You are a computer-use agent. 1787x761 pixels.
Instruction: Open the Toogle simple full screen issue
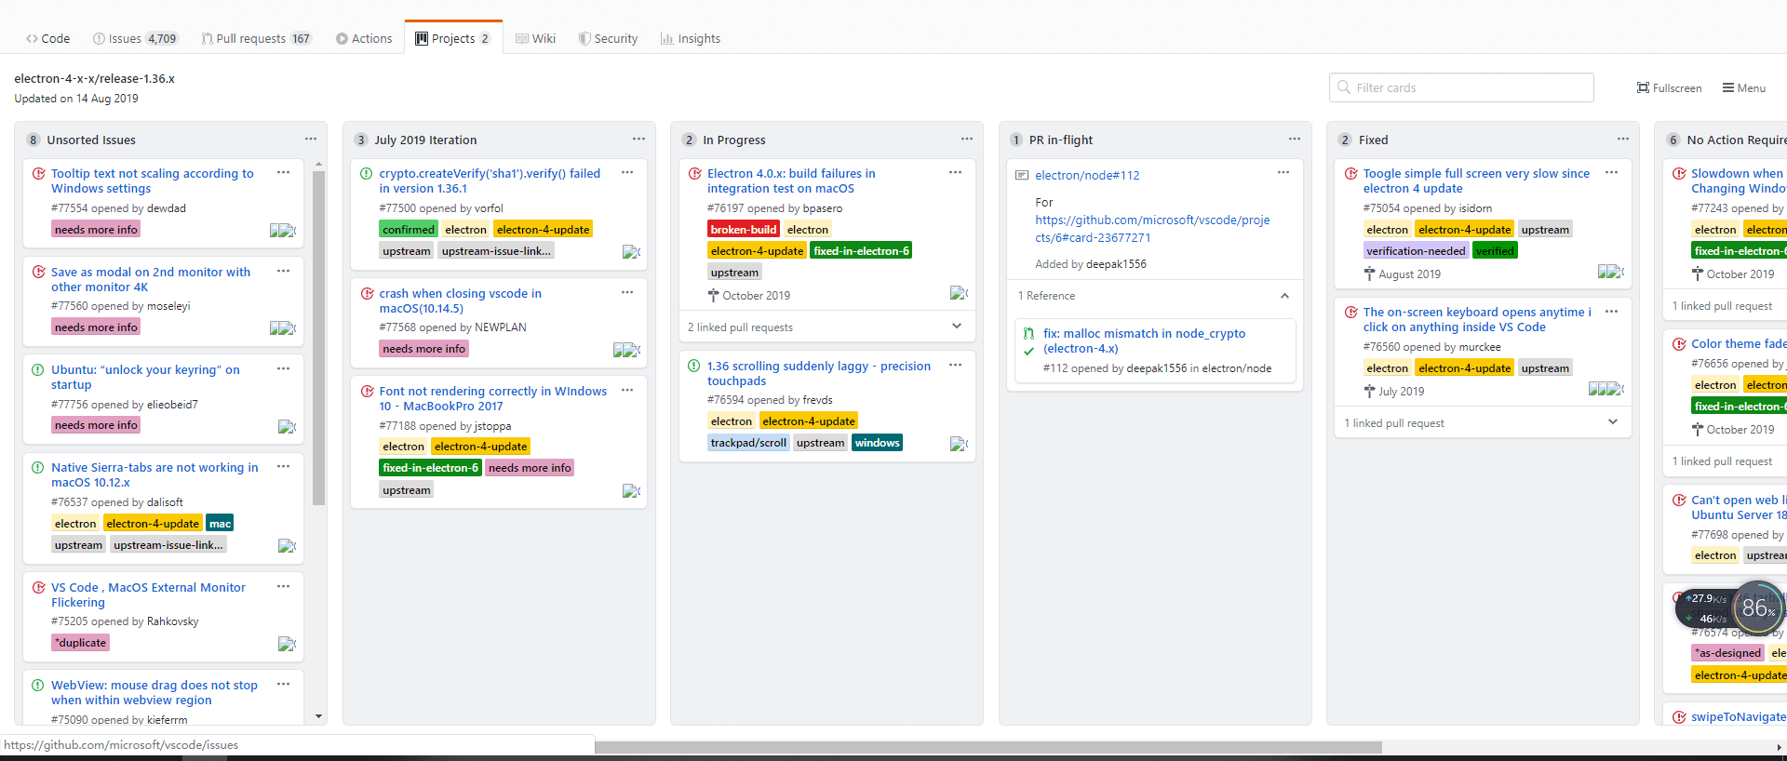(1476, 180)
